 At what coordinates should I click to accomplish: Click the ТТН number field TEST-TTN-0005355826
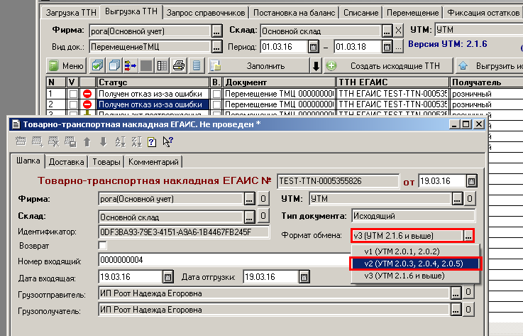point(338,181)
